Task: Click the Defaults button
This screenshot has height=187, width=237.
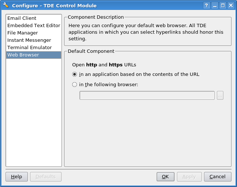Action: (46, 177)
